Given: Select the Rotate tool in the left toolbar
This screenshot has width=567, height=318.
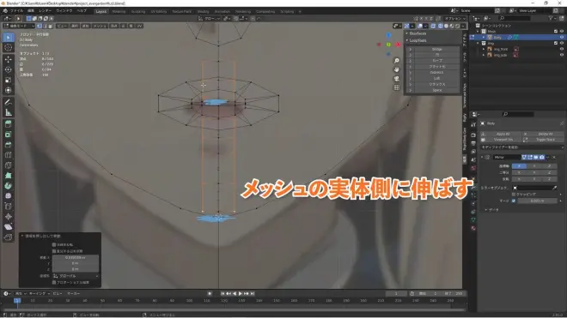Looking at the screenshot, I should pyautogui.click(x=9, y=69).
